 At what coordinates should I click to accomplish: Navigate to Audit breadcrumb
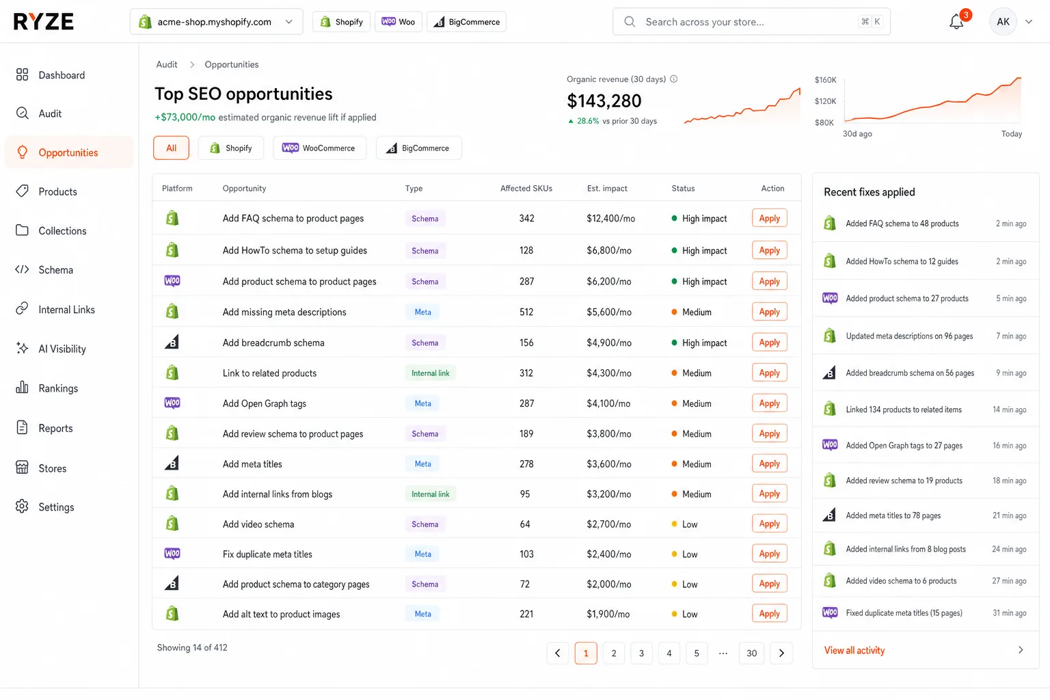point(167,64)
